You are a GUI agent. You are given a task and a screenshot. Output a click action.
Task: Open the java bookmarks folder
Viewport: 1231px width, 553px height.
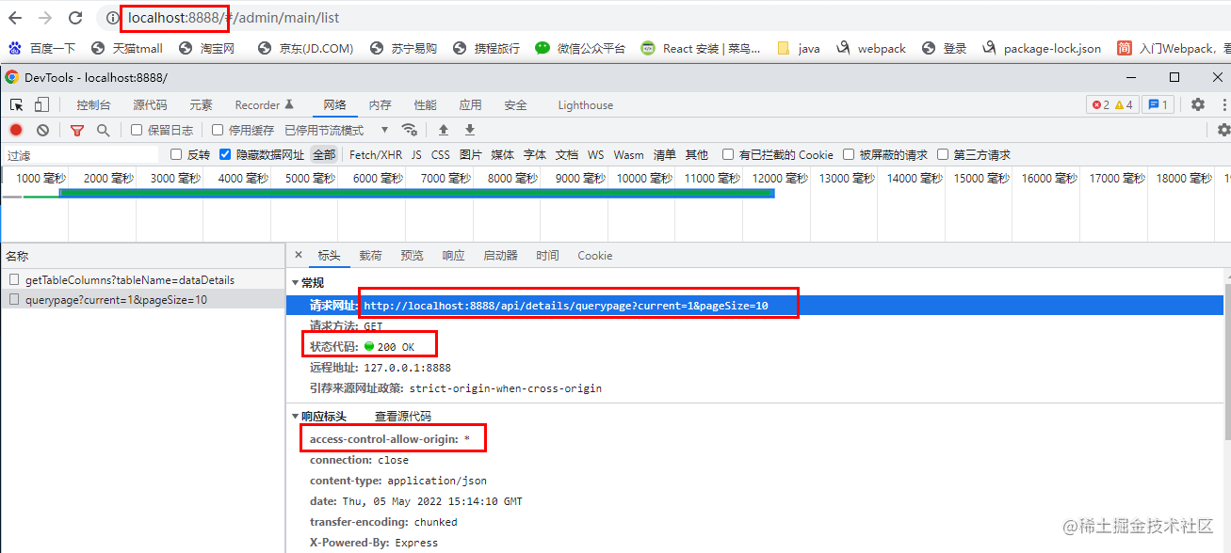click(x=799, y=48)
